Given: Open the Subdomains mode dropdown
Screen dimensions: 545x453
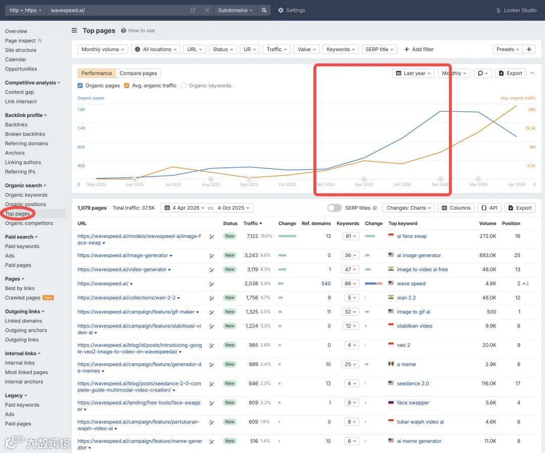Looking at the screenshot, I should [x=235, y=11].
